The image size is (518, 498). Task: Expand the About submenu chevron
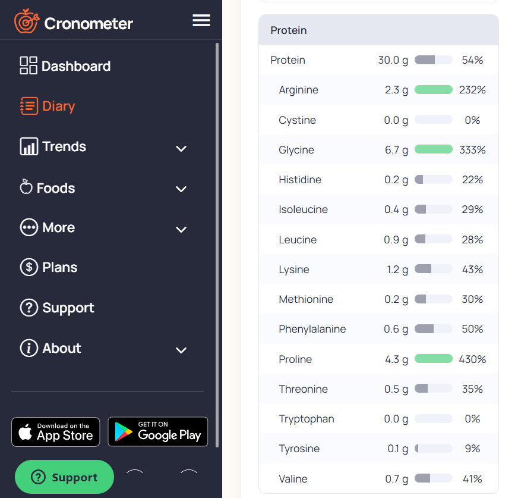pyautogui.click(x=181, y=350)
